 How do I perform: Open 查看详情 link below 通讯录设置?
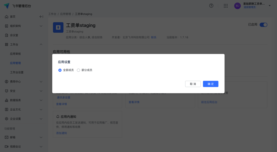[62, 104]
